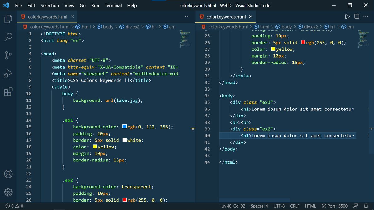The height and width of the screenshot is (210, 374).
Task: Click the .ex1 selector on line 14
Action: pyautogui.click(x=68, y=120)
